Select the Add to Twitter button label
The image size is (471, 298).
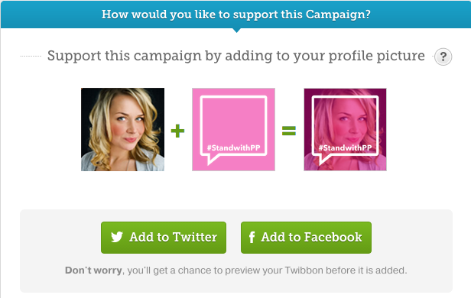pyautogui.click(x=173, y=237)
